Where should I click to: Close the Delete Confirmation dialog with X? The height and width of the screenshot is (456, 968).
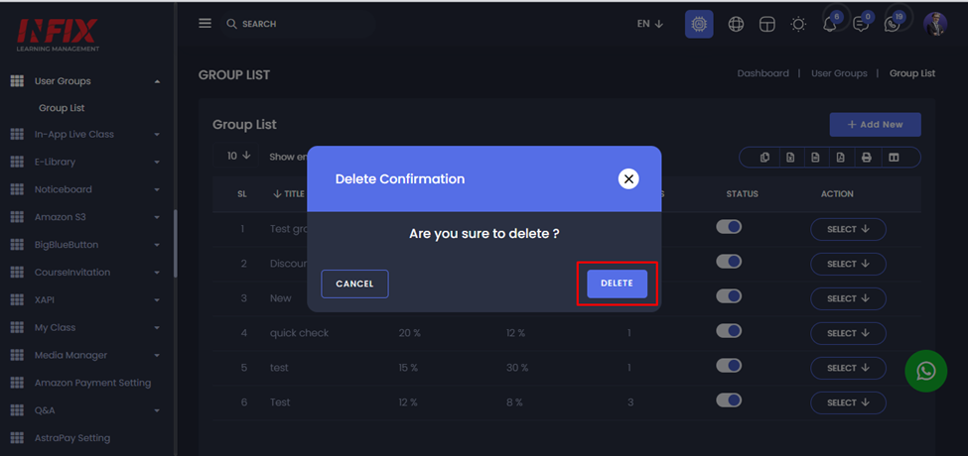628,178
